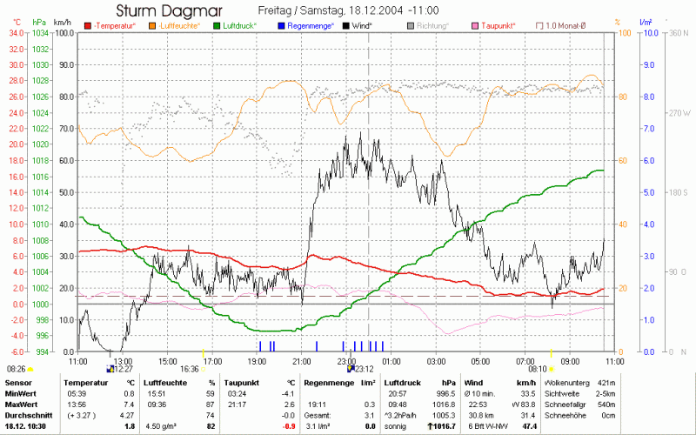Screen dimensions: 696x435
Task: Click average temperature value 4.27
Action: click(127, 416)
